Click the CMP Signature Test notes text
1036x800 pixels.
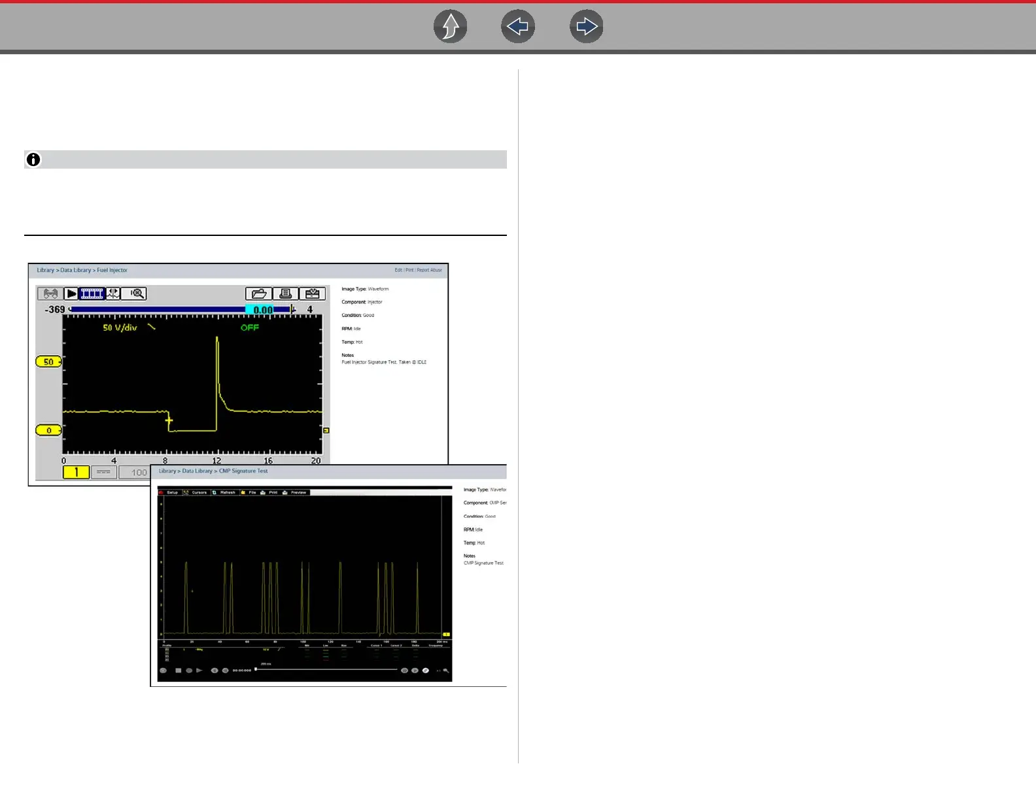[483, 563]
